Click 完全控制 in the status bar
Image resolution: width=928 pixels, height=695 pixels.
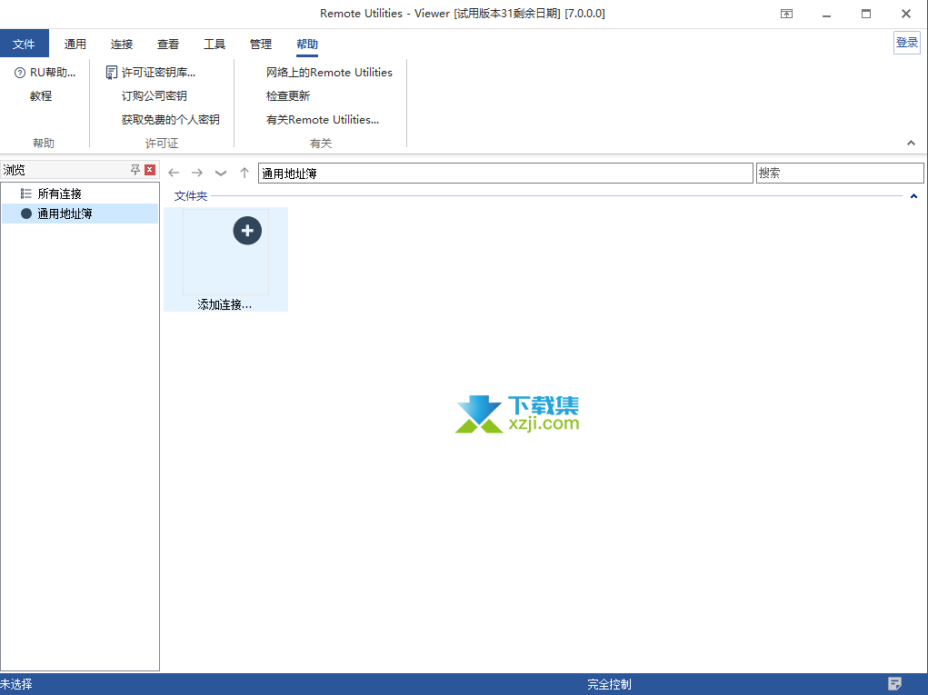pyautogui.click(x=609, y=684)
